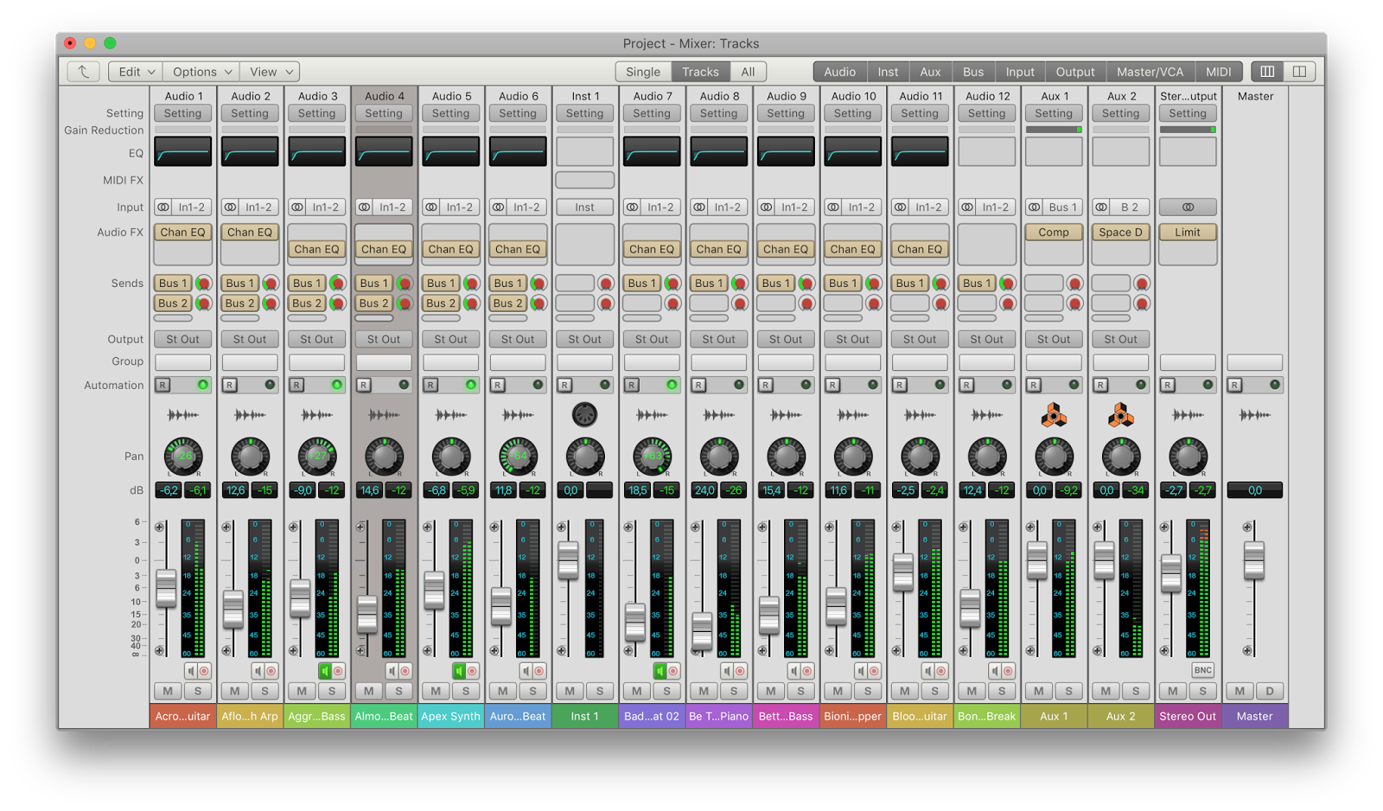Image resolution: width=1383 pixels, height=811 pixels.
Task: Solo the Audio 1 channel strip
Action: tap(198, 691)
